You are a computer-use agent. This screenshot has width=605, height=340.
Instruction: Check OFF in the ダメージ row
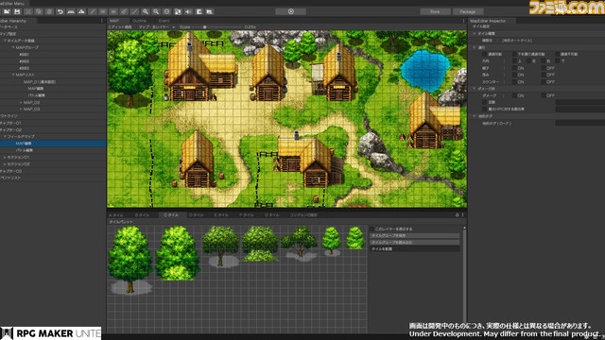[544, 95]
